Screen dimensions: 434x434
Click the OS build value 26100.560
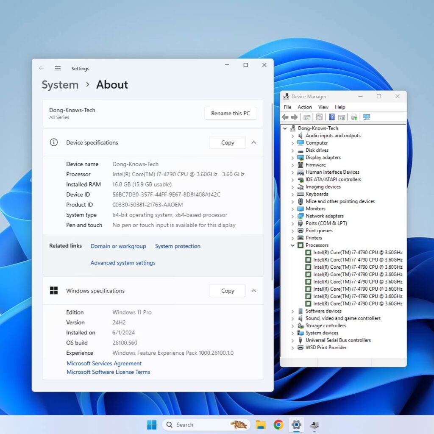click(125, 342)
